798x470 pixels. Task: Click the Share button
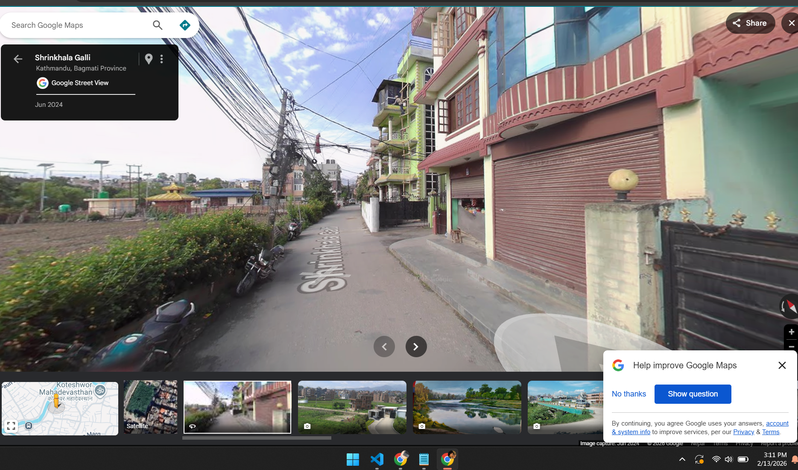tap(750, 23)
